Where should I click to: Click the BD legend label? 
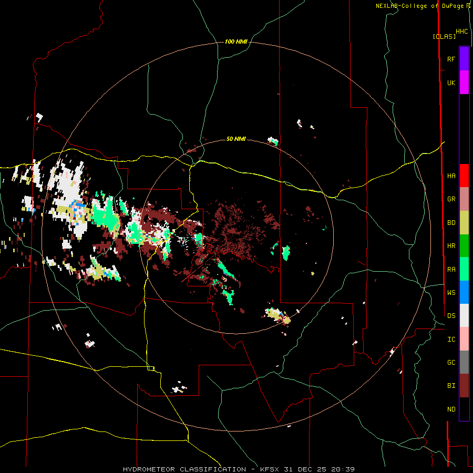click(451, 223)
